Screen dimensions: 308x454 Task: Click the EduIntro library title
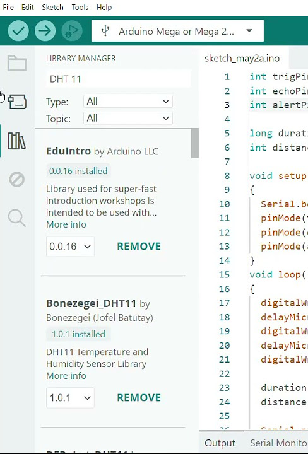pyautogui.click(x=68, y=151)
